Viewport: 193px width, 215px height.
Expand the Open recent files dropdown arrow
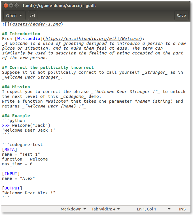tap(21, 16)
